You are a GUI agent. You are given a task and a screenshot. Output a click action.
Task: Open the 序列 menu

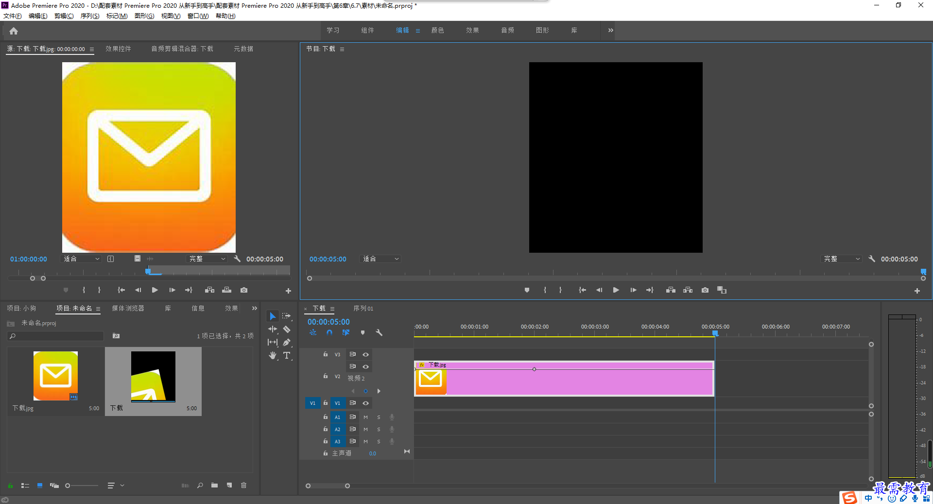click(90, 16)
